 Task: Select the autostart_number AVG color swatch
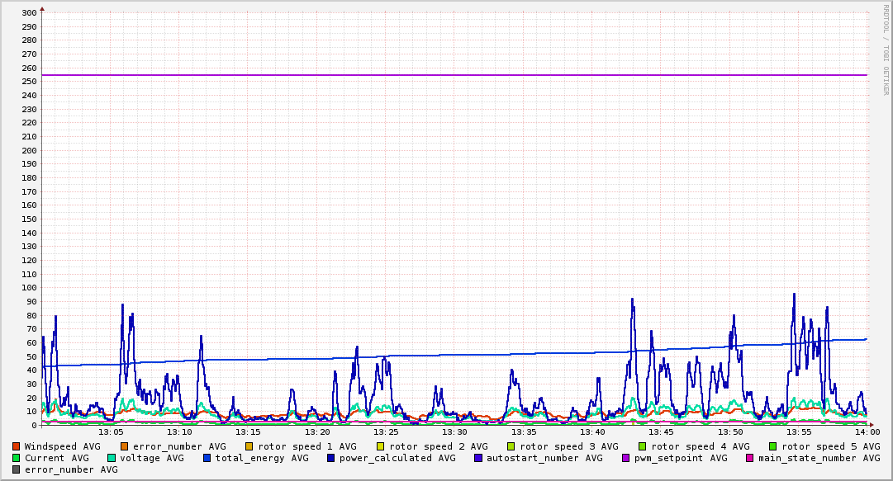pos(478,458)
